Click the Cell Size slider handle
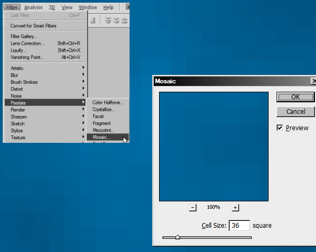Screen dimensions: 316x252 click(177, 237)
